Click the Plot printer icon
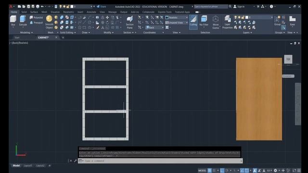 (x=38, y=6)
